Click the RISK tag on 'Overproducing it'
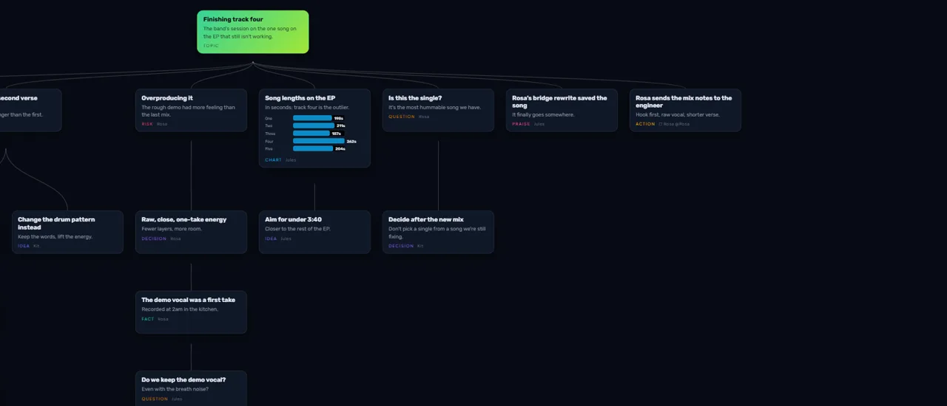Screen dimensions: 947x406 (x=147, y=124)
